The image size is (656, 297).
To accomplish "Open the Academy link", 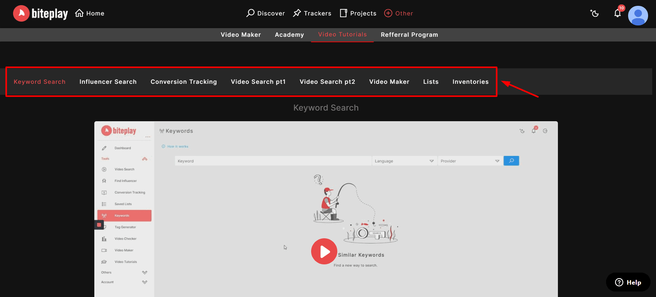I will click(x=289, y=35).
